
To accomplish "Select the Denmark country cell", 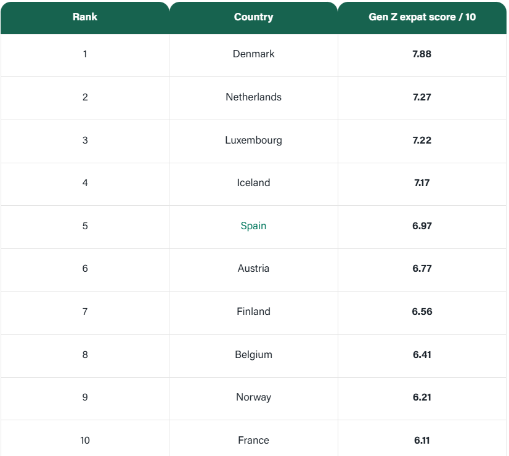I will coord(253,54).
